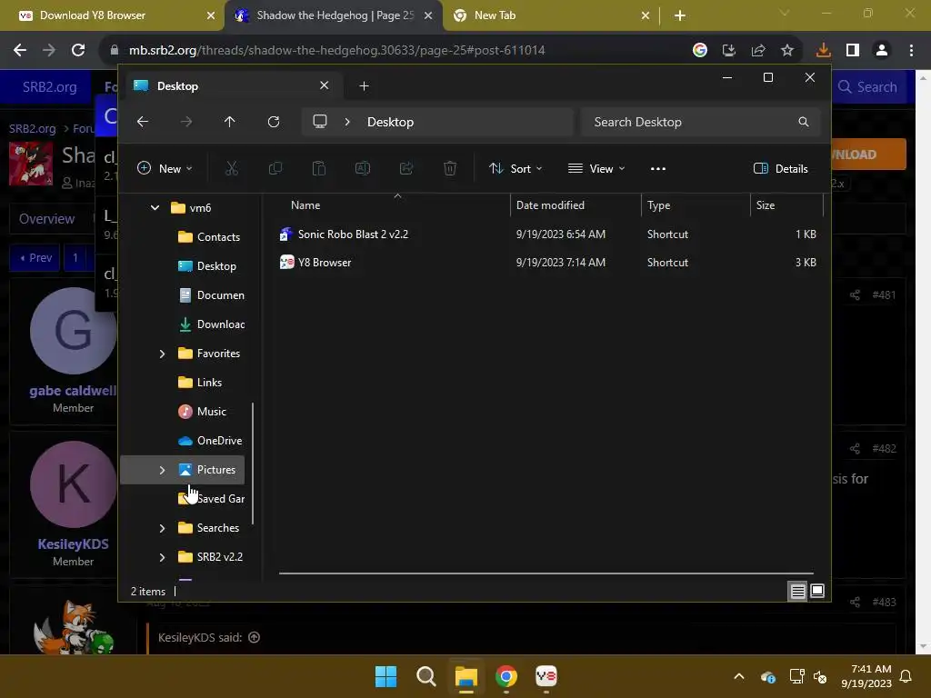Image resolution: width=931 pixels, height=698 pixels.
Task: Click the Rename icon in Explorer toolbar
Action: tap(362, 168)
